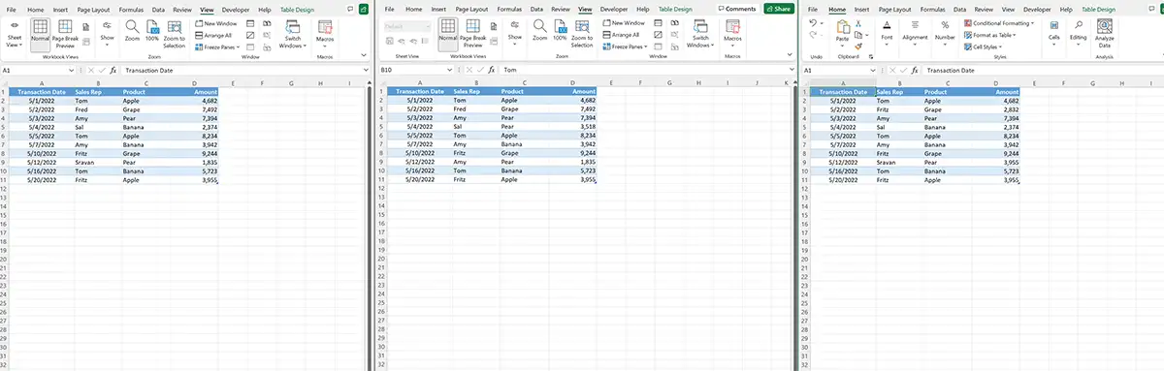Click New Window in middle window

(624, 23)
